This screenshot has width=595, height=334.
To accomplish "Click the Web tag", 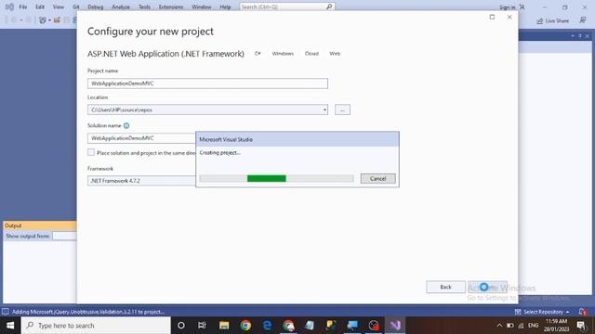I will click(335, 54).
